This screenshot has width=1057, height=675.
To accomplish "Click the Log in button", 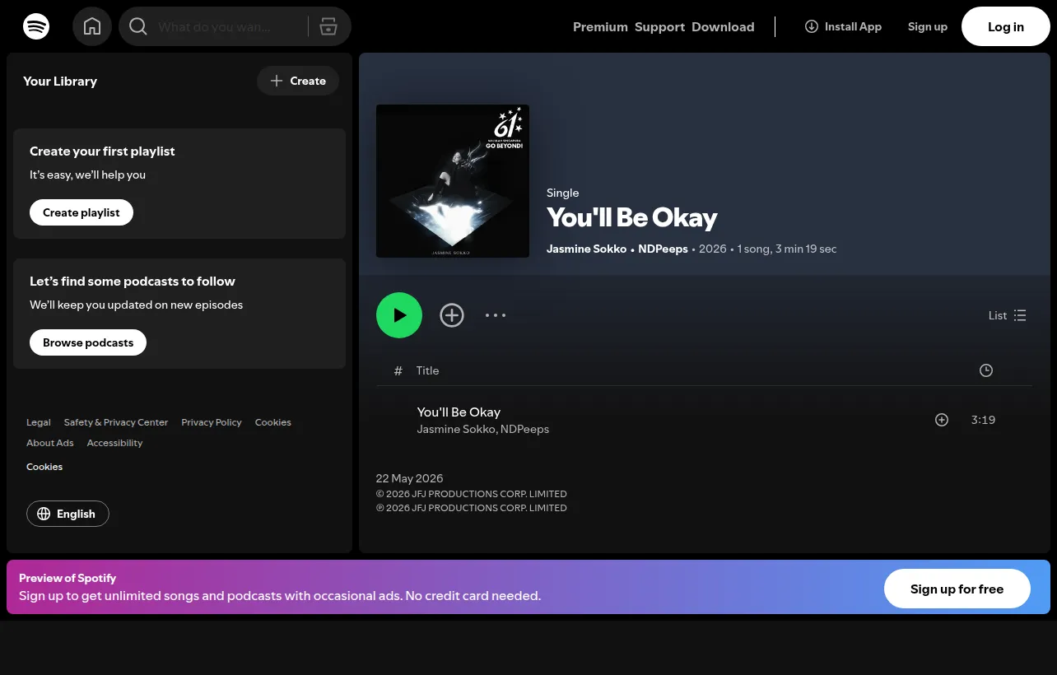I will pos(1006,26).
